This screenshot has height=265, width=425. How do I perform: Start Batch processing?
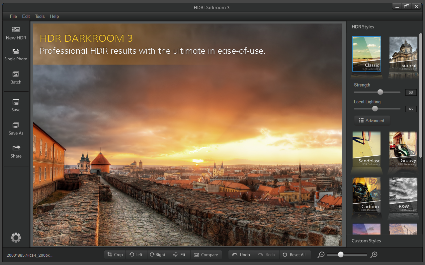coord(16,75)
